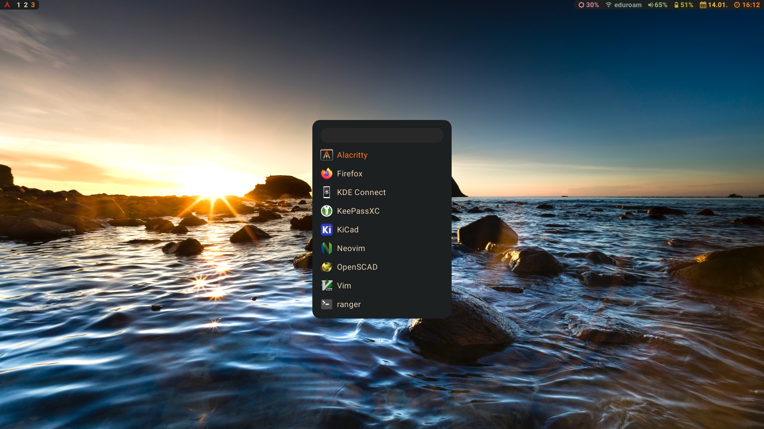Click the 51% battery value

[x=686, y=5]
